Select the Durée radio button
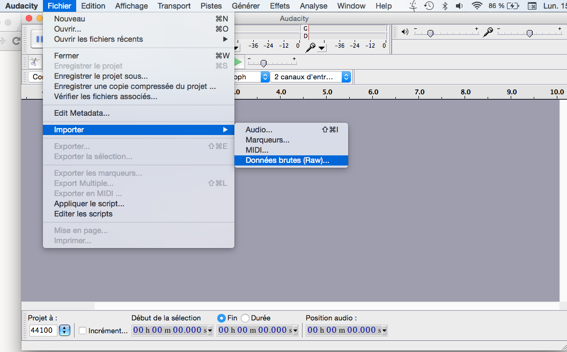This screenshot has width=567, height=352. point(245,318)
